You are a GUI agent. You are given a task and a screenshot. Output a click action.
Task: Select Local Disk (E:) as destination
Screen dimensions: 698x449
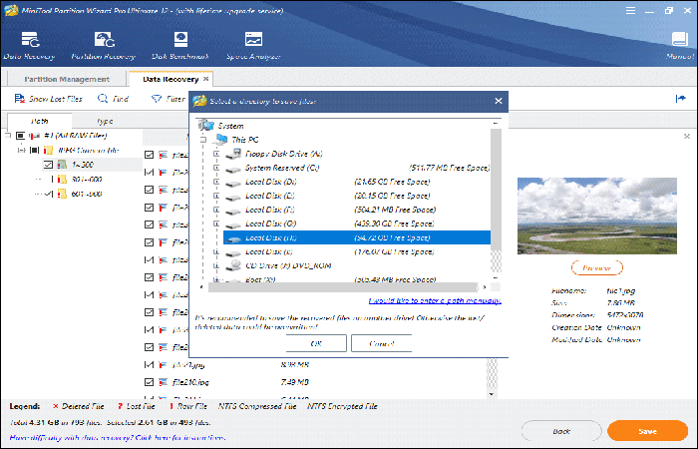(270, 196)
